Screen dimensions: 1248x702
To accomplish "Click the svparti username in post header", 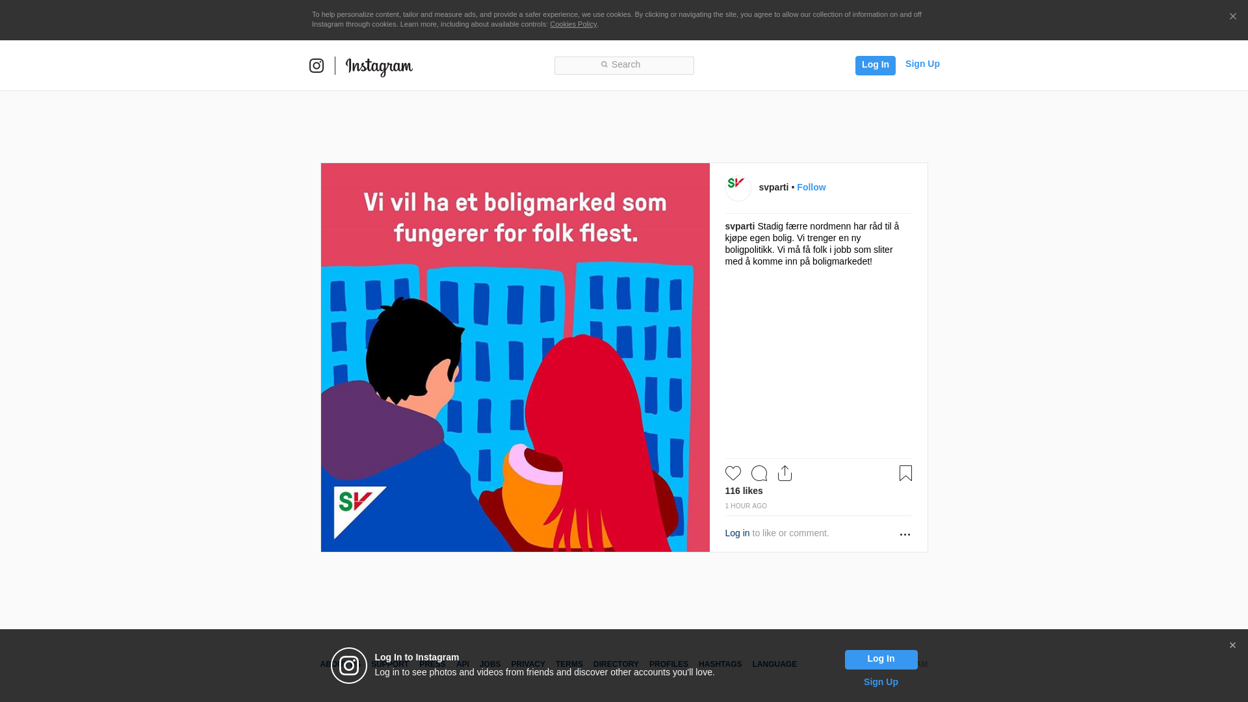I will click(773, 187).
